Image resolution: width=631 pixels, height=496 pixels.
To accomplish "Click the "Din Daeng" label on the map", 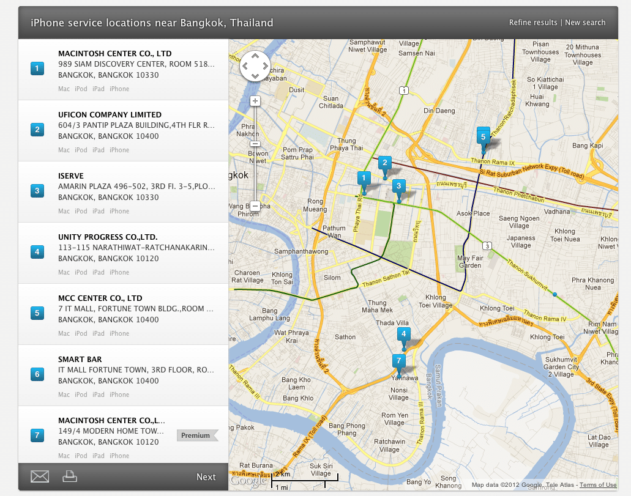I will (x=439, y=111).
